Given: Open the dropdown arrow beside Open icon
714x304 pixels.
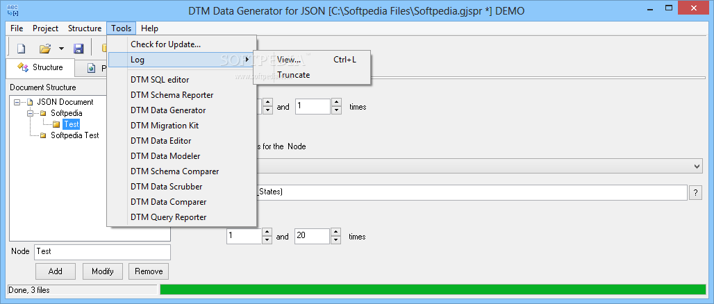Looking at the screenshot, I should (61, 49).
